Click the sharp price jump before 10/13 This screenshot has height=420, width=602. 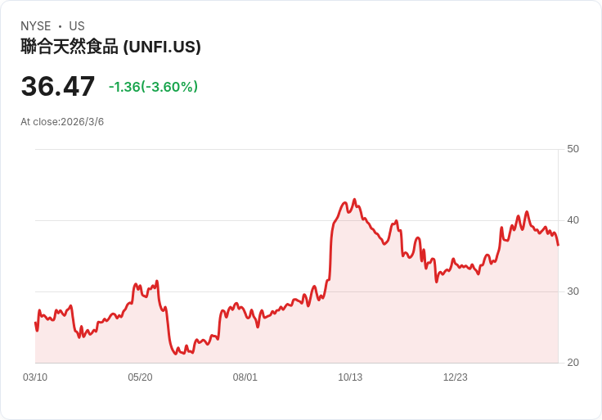(330, 250)
